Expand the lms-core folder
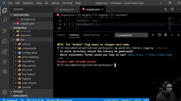 click(x=16, y=70)
